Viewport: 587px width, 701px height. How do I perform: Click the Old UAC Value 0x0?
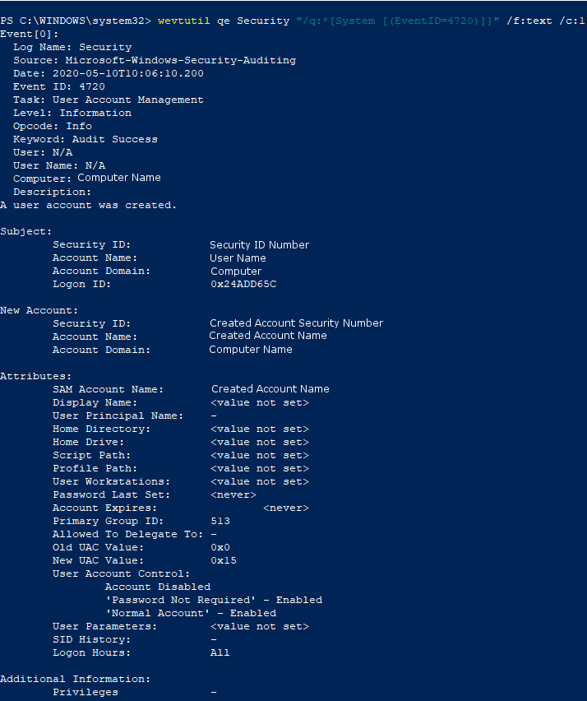(220, 547)
